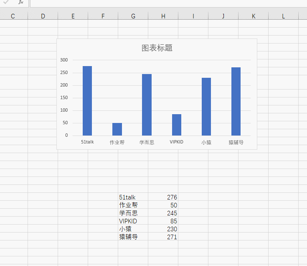The image size is (307, 266).
Task: Click axis label VIPKID under chart
Action: [176, 142]
